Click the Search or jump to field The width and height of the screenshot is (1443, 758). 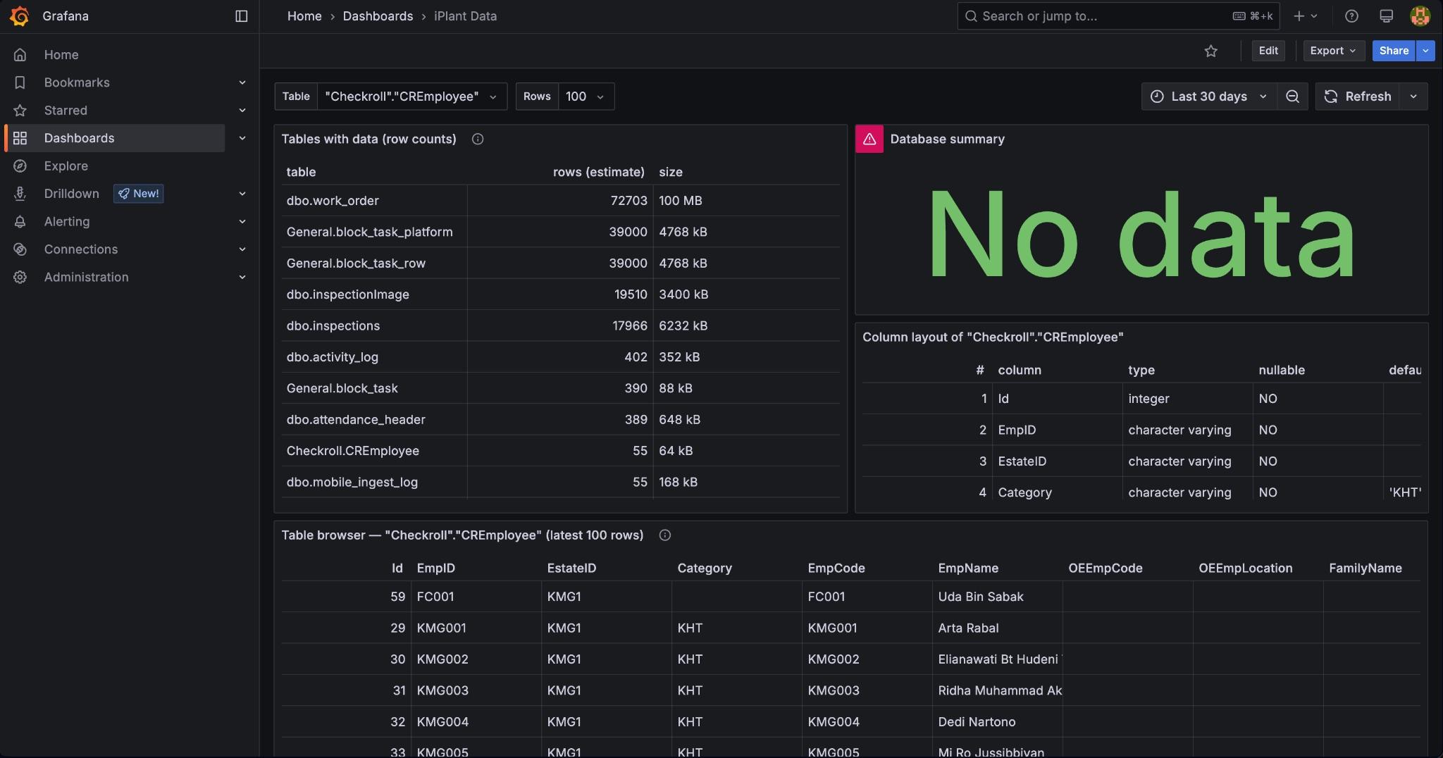click(1118, 16)
